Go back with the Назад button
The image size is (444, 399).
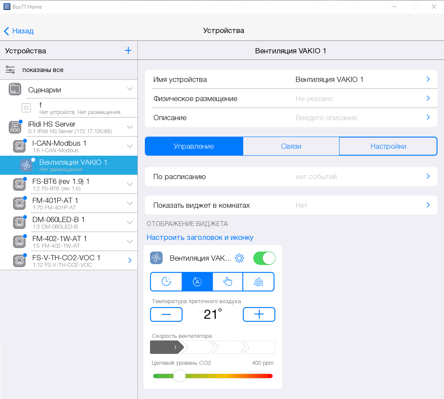(x=19, y=31)
